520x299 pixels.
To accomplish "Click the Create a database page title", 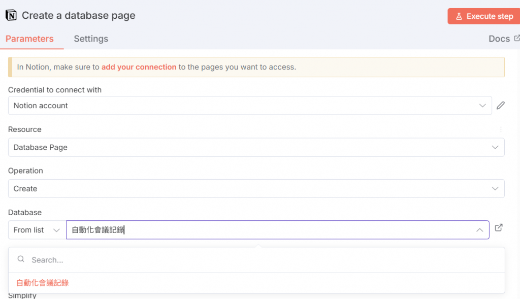I will click(x=79, y=15).
